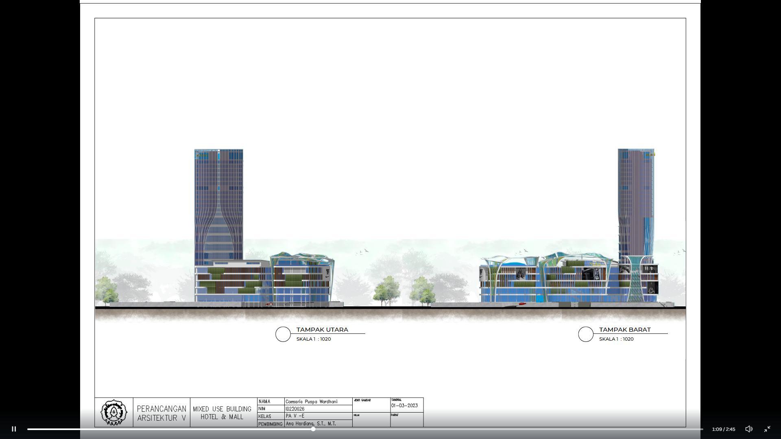The height and width of the screenshot is (439, 781).
Task: Click the video progress scrubber handle
Action: click(313, 429)
